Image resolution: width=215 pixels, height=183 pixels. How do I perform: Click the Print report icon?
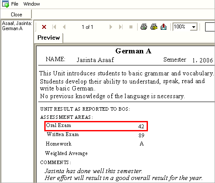tap(144, 27)
